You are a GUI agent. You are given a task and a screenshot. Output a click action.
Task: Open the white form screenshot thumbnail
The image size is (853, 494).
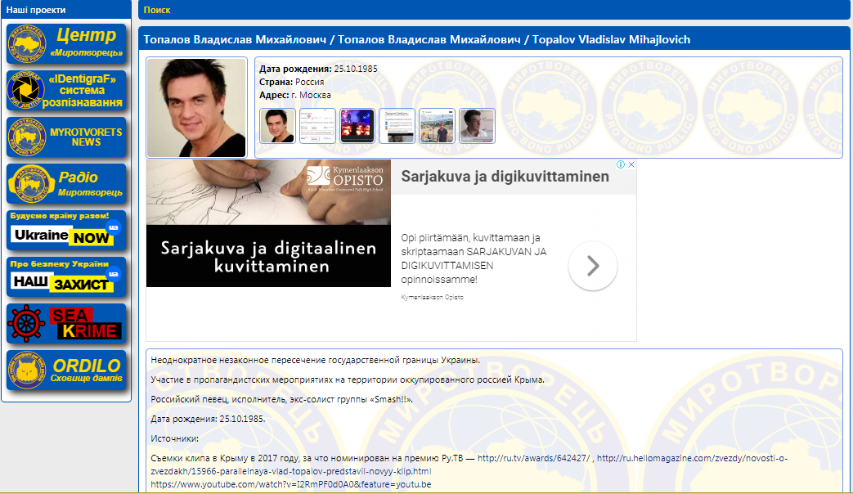click(x=317, y=126)
